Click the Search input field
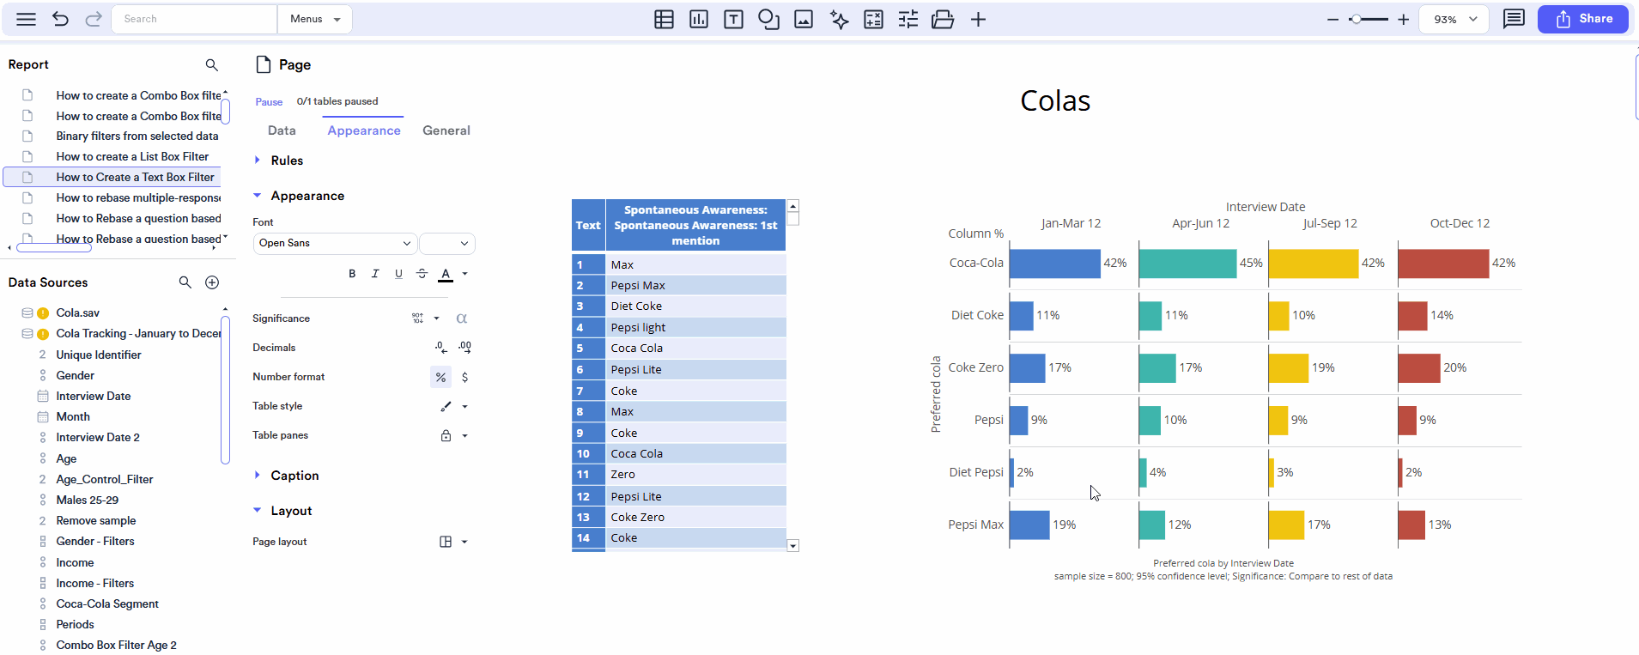The height and width of the screenshot is (655, 1639). point(194,19)
